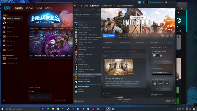Show hidden system tray icons
The image size is (197, 111).
coord(175,109)
